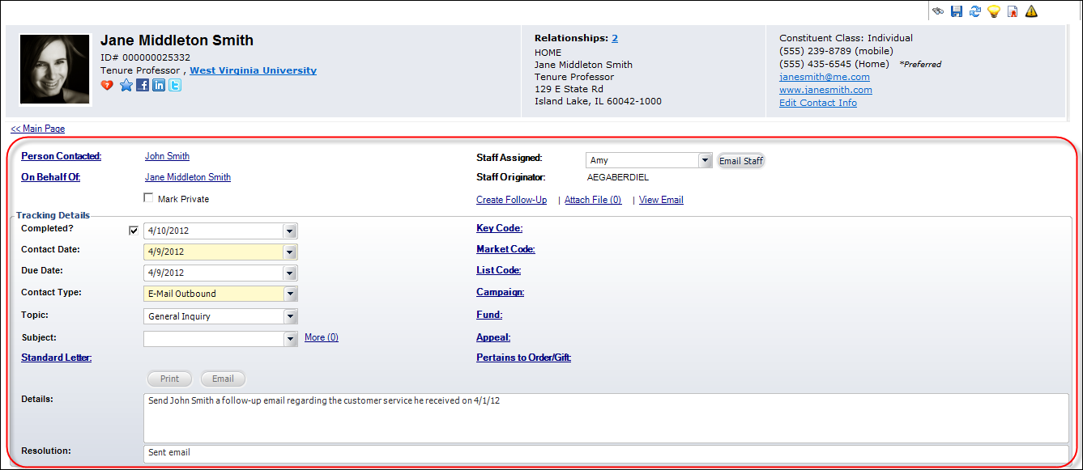The image size is (1083, 470).
Task: Click the binoculars search icon
Action: [938, 11]
